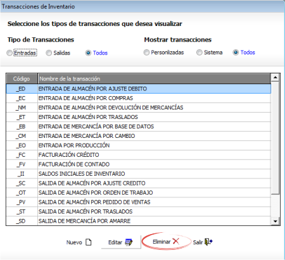Screen dimensions: 285x260
Task: Click the Código column header
Action: point(22,78)
